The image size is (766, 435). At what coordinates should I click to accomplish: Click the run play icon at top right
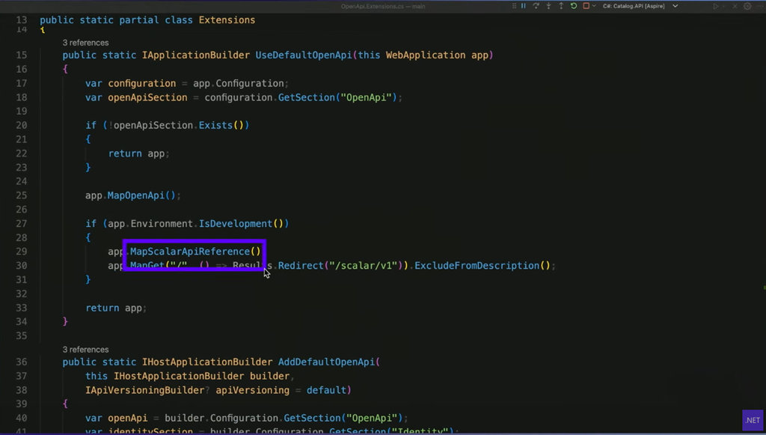click(716, 6)
